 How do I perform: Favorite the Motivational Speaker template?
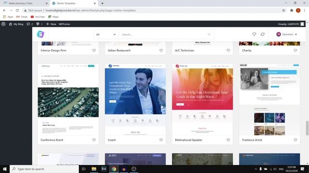pyautogui.click(x=228, y=140)
